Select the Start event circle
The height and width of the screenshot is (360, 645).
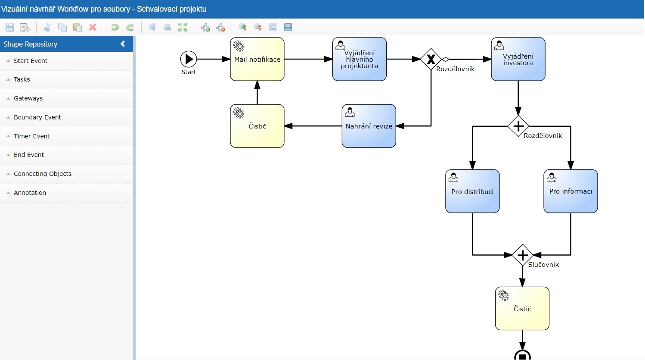[x=189, y=59]
